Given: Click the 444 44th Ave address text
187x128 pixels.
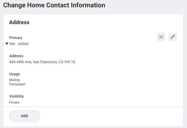Looking at the screenshot, I should pos(20,62).
